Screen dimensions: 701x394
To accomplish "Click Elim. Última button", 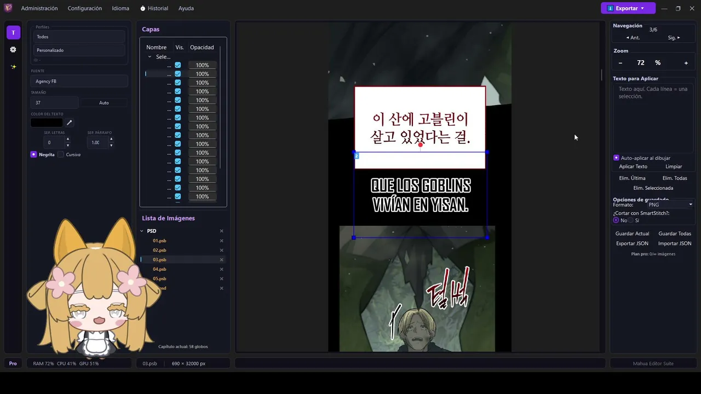I will (x=632, y=178).
